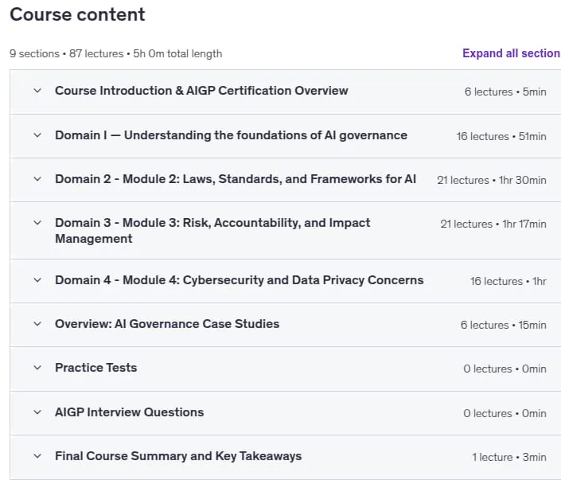This screenshot has width=561, height=480.
Task: Click the 21 lectures 1hr 30min label
Action: pyautogui.click(x=492, y=180)
